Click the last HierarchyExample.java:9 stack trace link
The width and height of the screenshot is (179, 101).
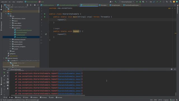coord(70,93)
